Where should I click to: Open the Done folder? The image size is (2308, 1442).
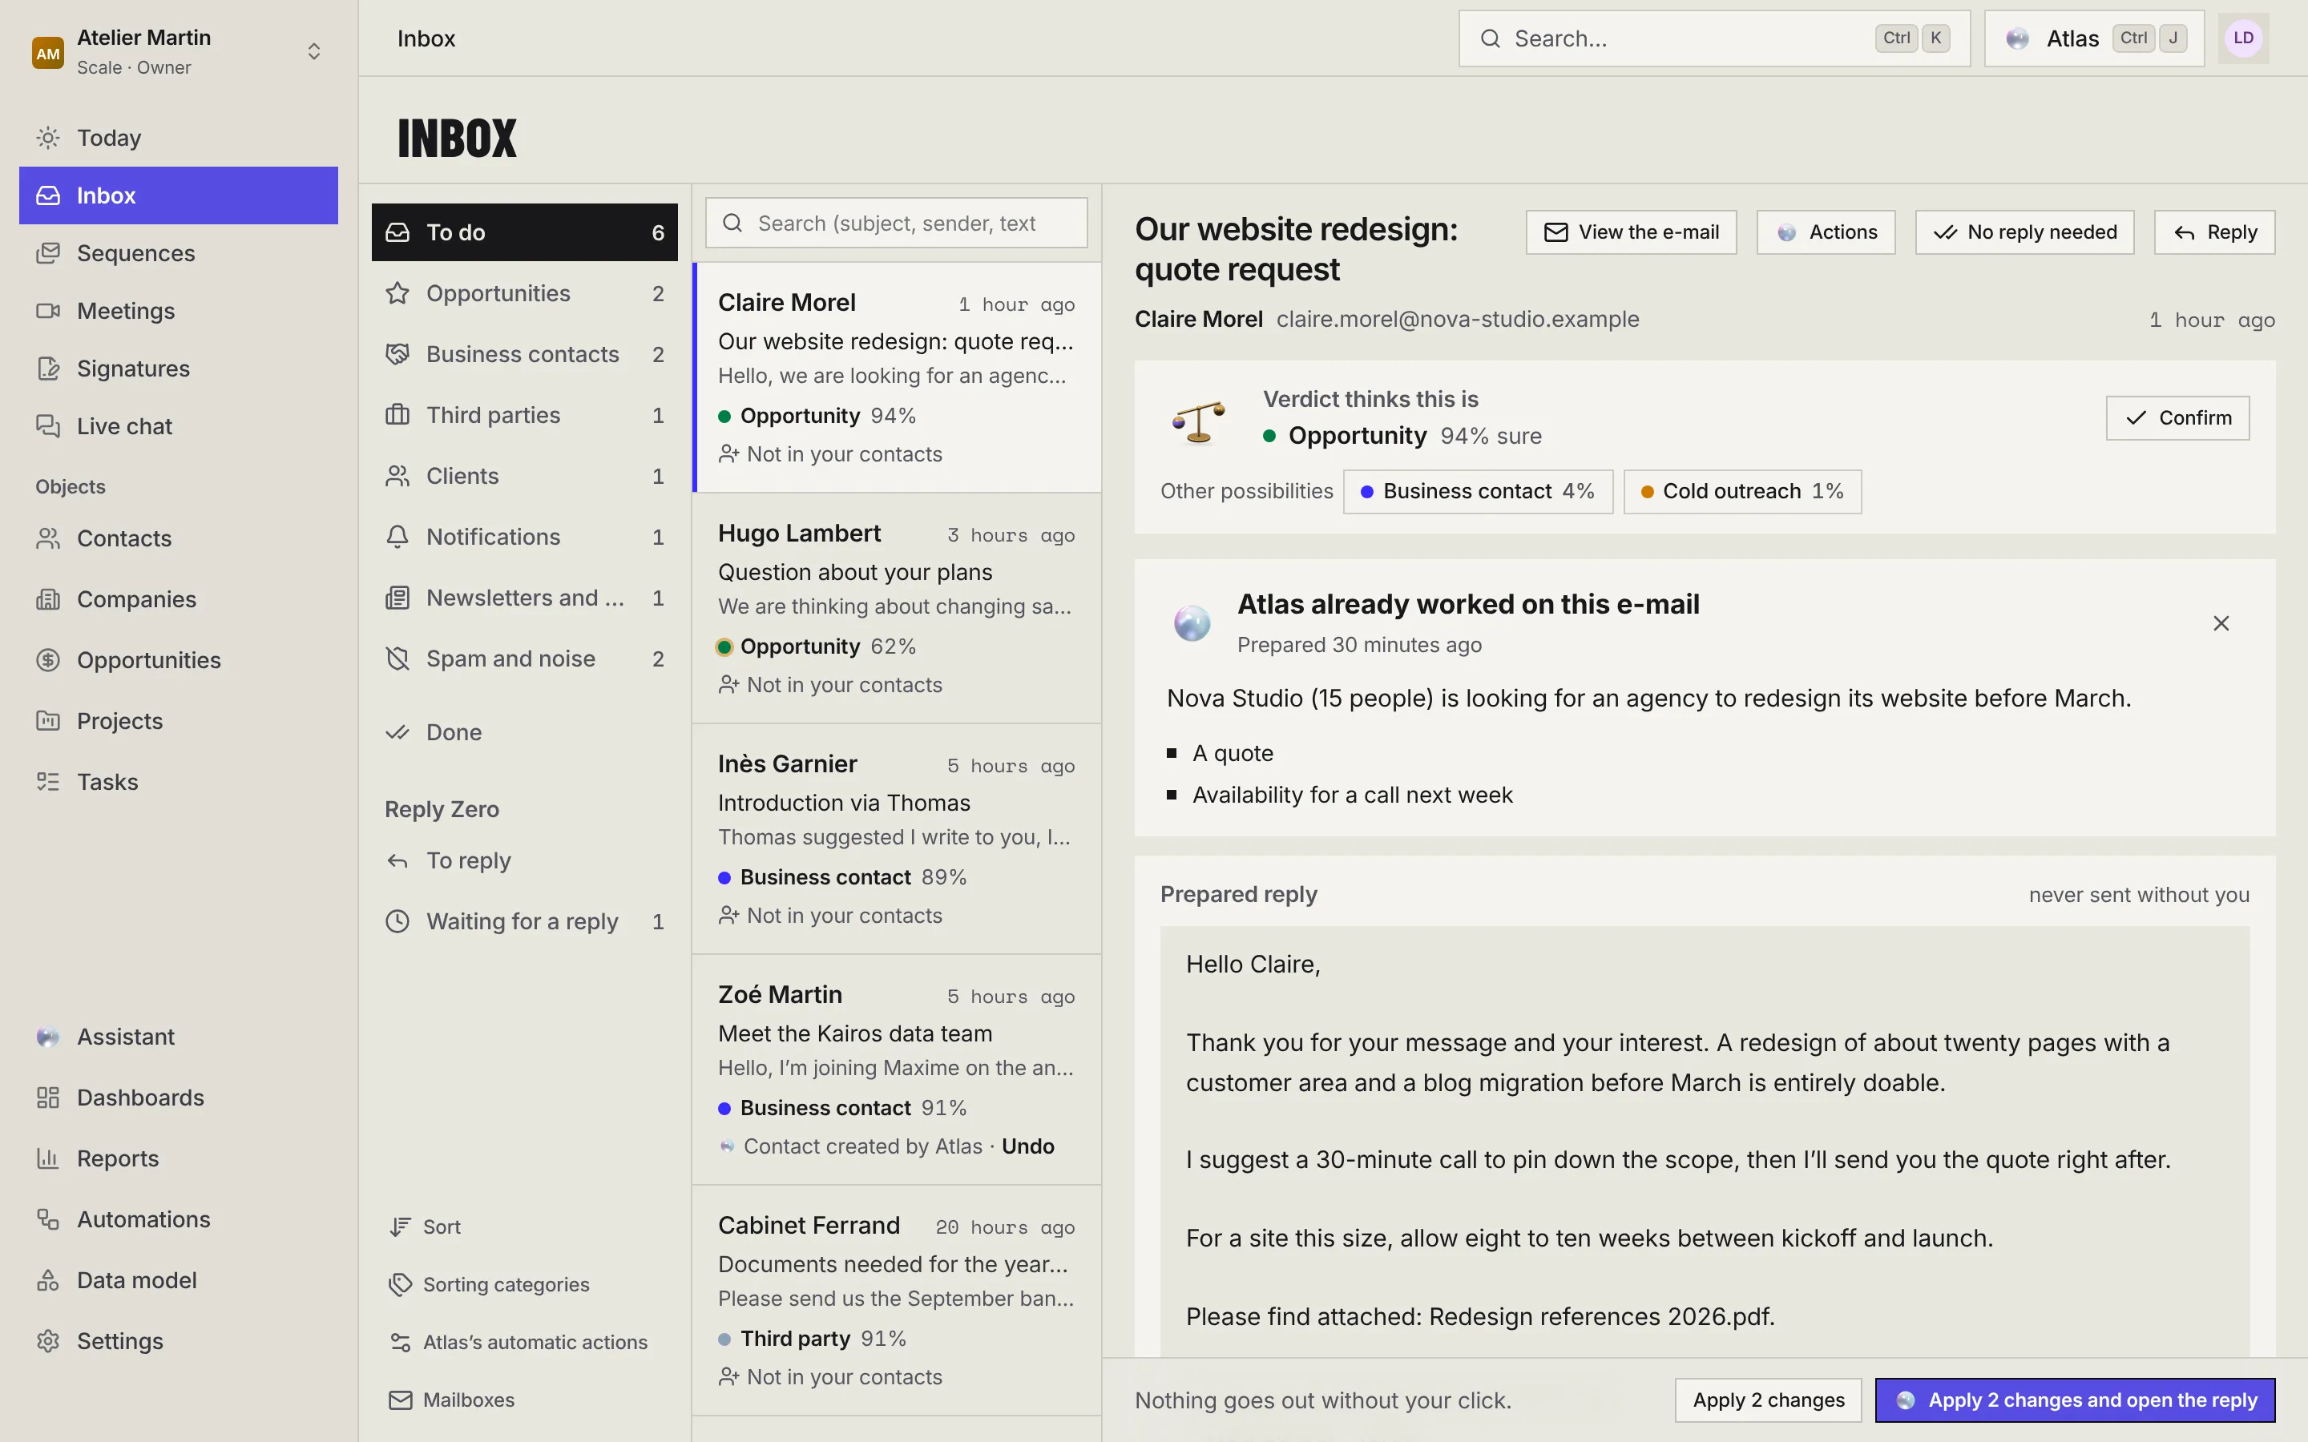click(x=525, y=731)
